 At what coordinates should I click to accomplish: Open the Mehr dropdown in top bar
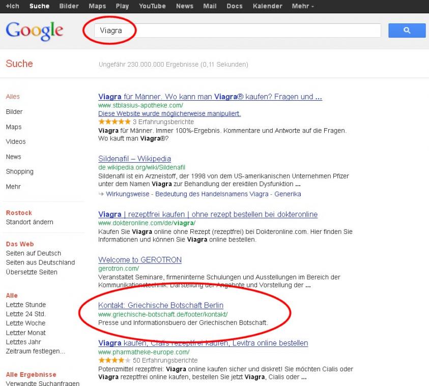click(x=303, y=6)
